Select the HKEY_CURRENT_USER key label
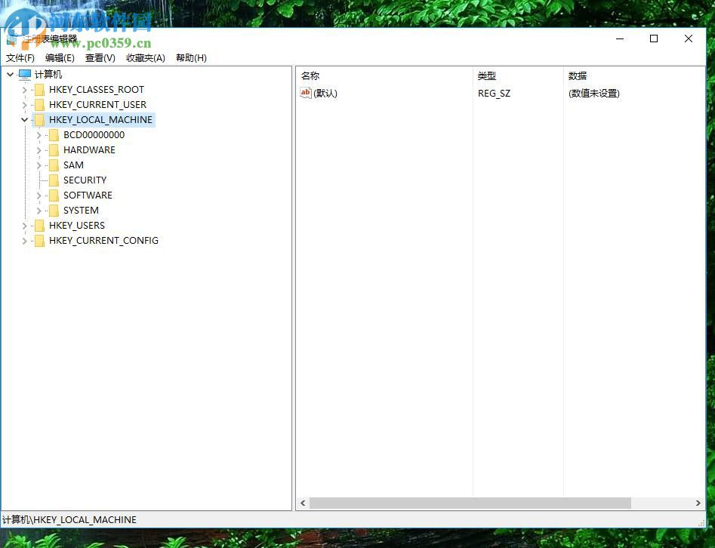The width and height of the screenshot is (715, 548). tap(98, 105)
